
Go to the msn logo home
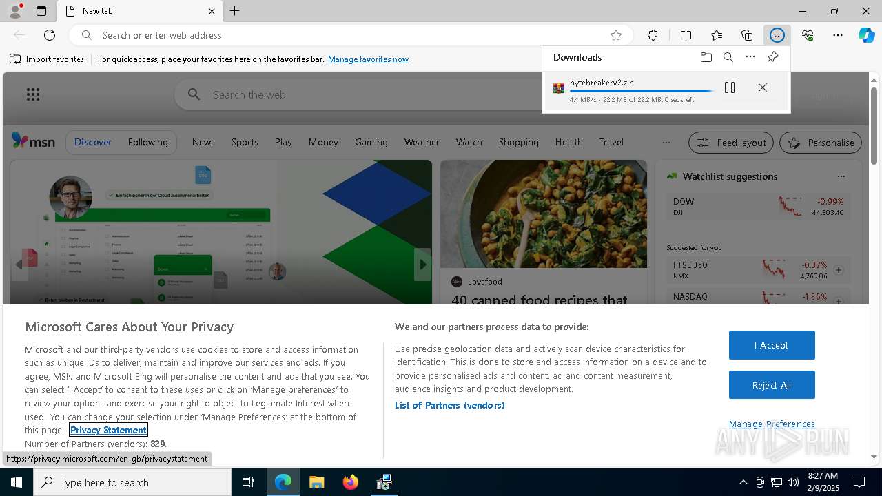tap(33, 141)
